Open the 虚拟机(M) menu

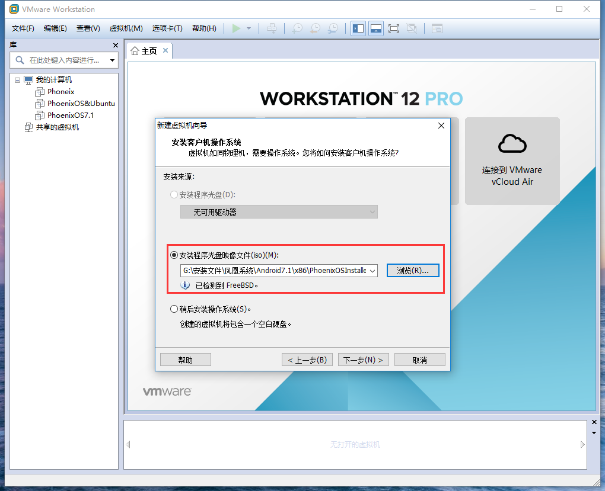coord(126,28)
